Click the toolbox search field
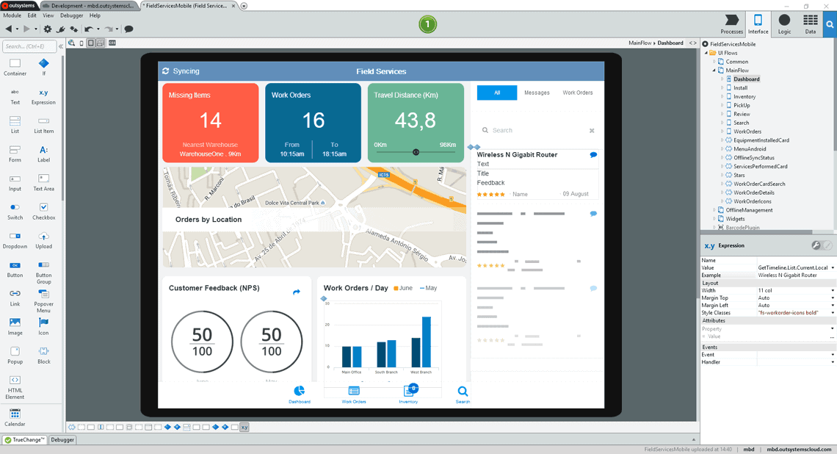This screenshot has height=454, width=837. [29, 46]
